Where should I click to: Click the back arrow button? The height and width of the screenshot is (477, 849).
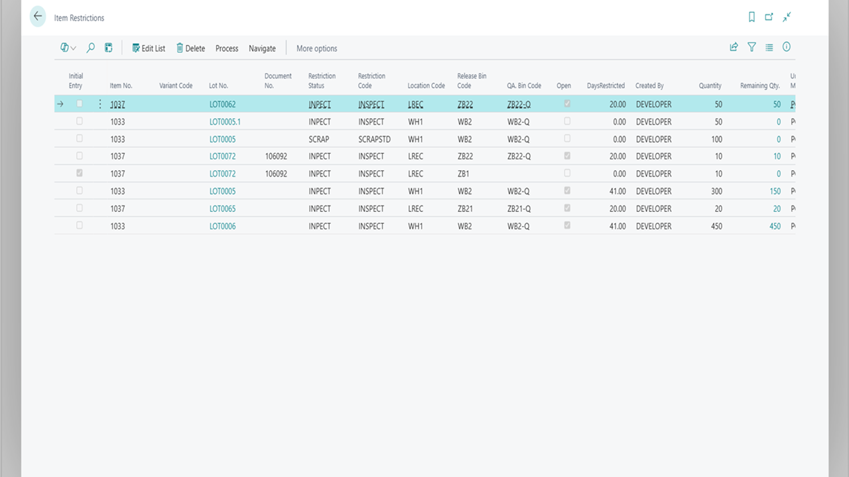(38, 17)
